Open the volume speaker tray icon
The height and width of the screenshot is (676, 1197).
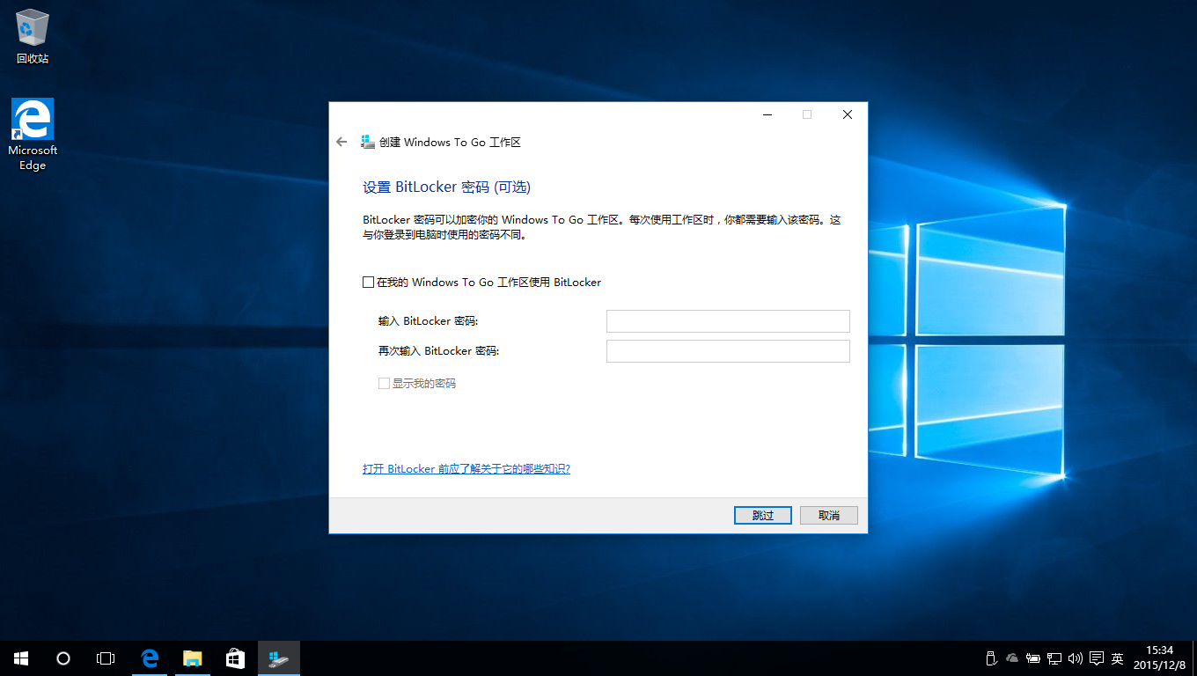(x=1076, y=658)
